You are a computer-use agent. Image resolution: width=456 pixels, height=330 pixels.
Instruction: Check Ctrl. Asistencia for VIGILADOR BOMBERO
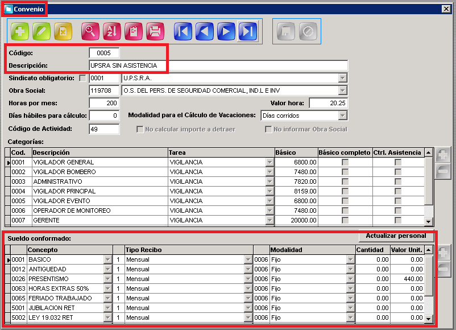click(398, 172)
